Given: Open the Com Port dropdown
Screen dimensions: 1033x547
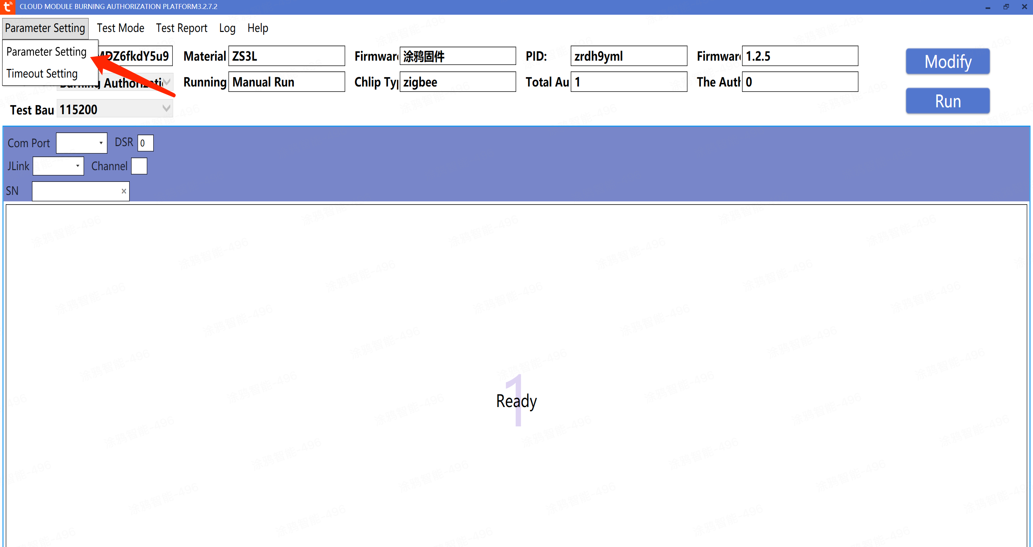Looking at the screenshot, I should pos(101,143).
